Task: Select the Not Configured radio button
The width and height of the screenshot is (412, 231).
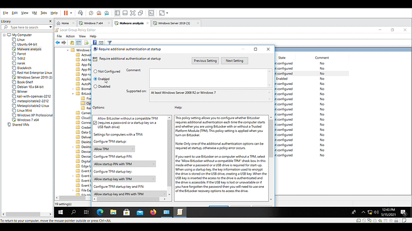Action: [x=95, y=71]
